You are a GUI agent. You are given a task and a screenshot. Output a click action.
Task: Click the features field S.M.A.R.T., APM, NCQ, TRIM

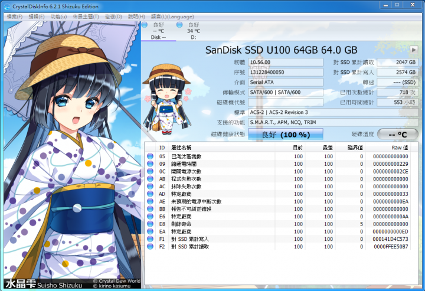333,122
